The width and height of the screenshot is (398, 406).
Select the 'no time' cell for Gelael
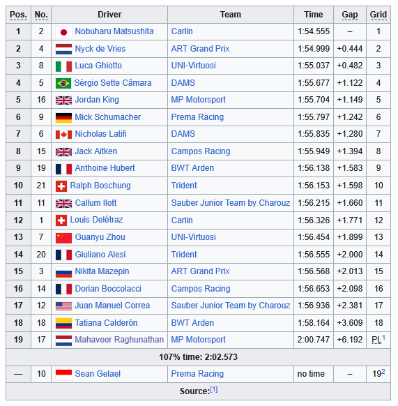pyautogui.click(x=314, y=374)
